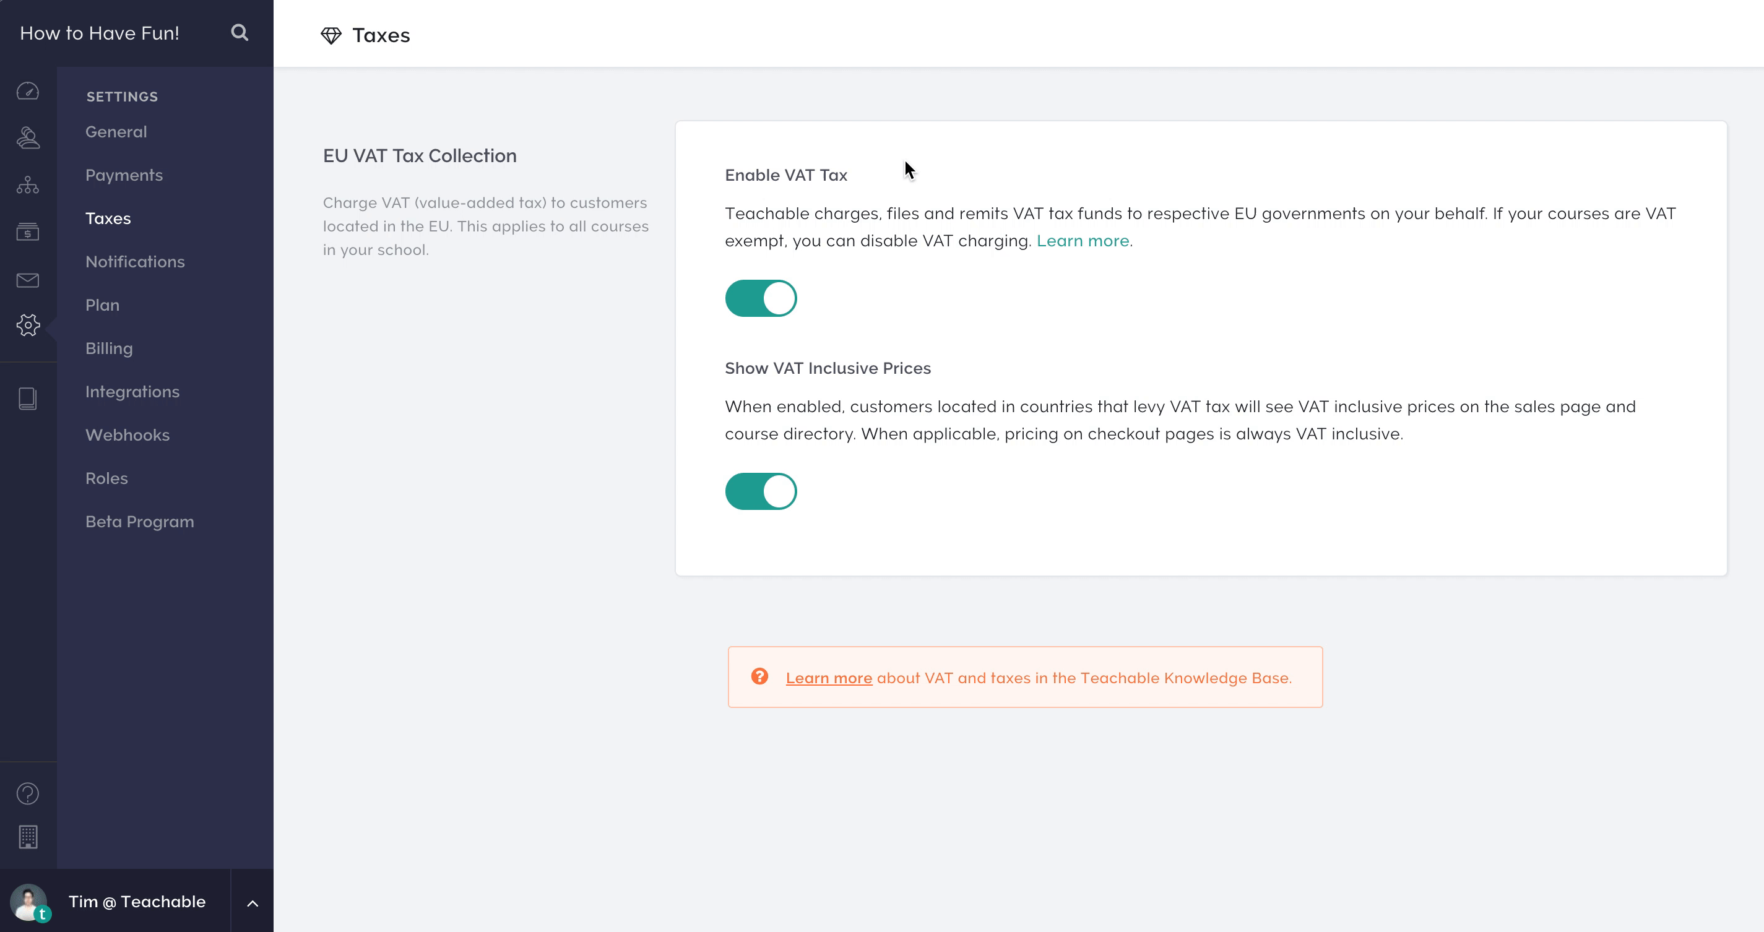Open the Sales dollar icon
The height and width of the screenshot is (932, 1764).
tap(28, 231)
